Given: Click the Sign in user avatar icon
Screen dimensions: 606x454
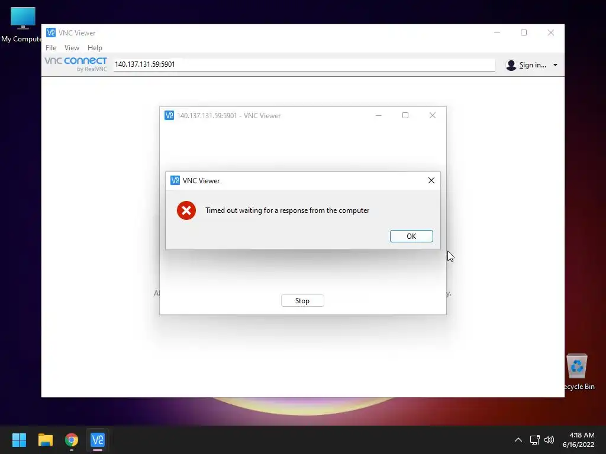Looking at the screenshot, I should click(511, 65).
